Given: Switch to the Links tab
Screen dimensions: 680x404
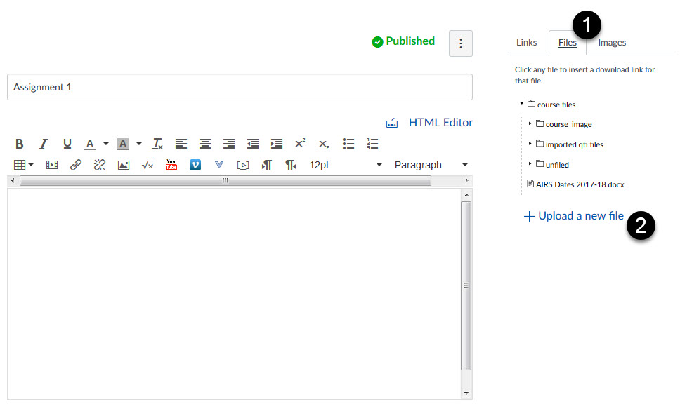Looking at the screenshot, I should click(527, 42).
